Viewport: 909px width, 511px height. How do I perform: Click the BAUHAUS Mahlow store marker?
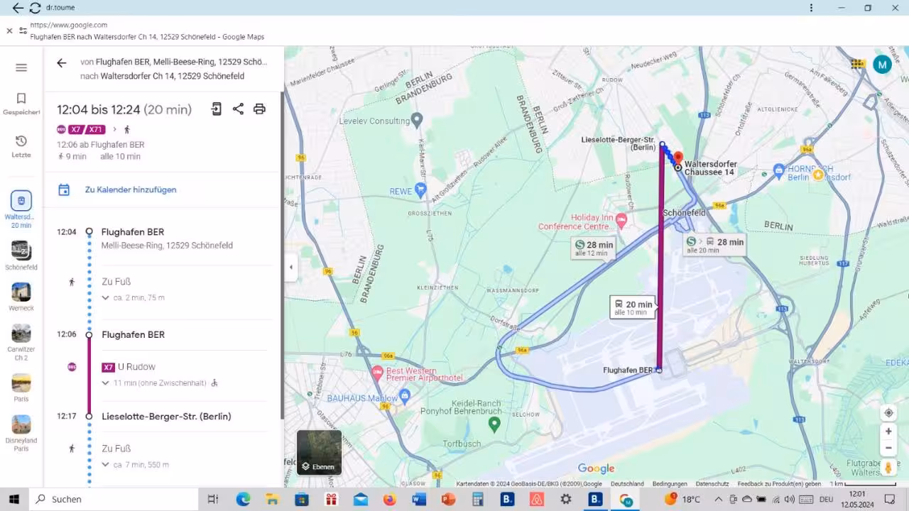[x=405, y=395]
